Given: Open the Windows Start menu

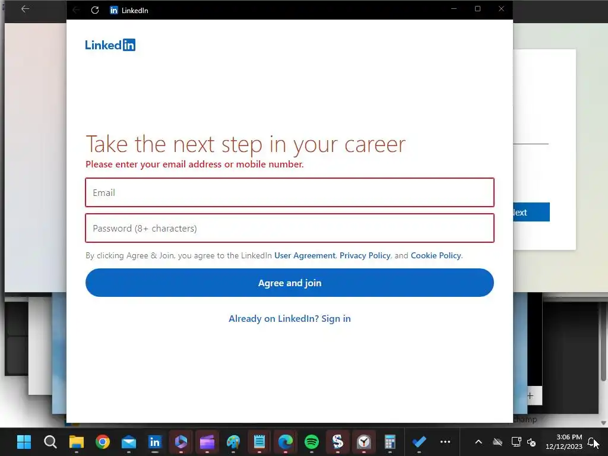Looking at the screenshot, I should pyautogui.click(x=24, y=442).
